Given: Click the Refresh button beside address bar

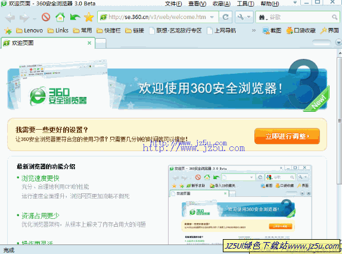Looking at the screenshot, I should pyautogui.click(x=226, y=17).
